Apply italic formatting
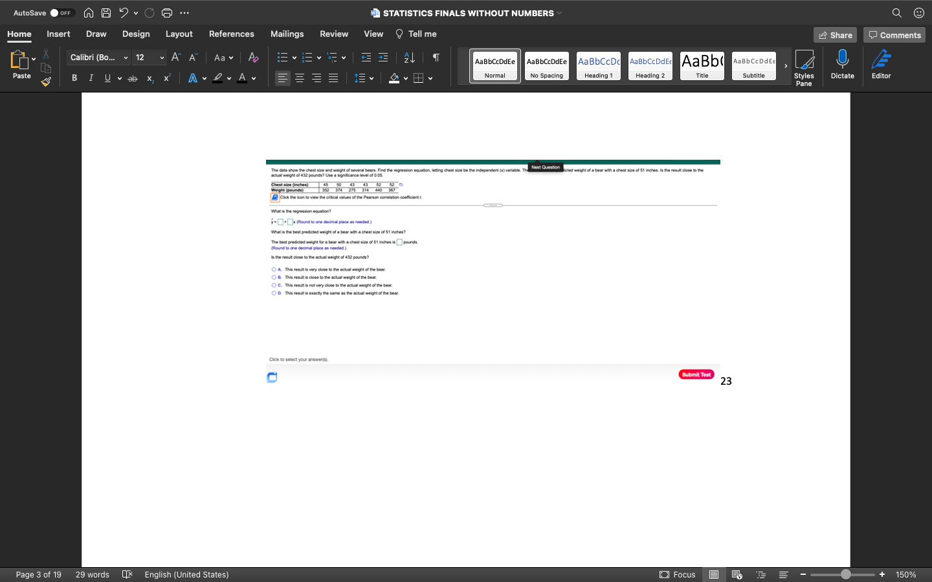This screenshot has height=582, width=932. pos(91,78)
